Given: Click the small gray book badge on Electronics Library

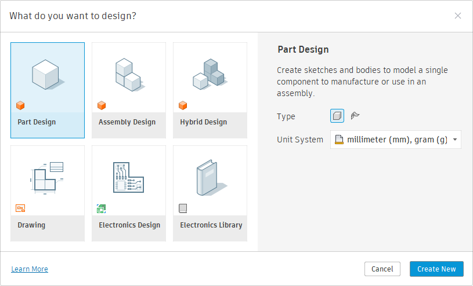Looking at the screenshot, I should click(x=183, y=208).
